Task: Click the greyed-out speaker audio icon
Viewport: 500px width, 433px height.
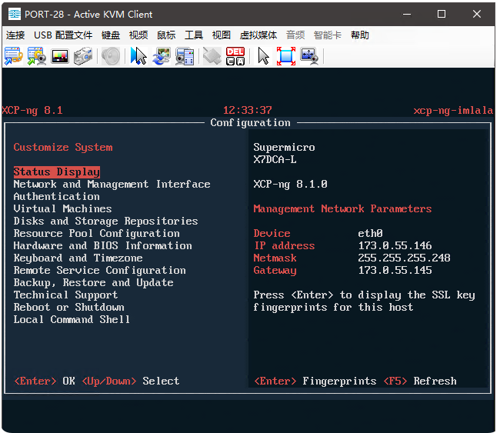Action: pyautogui.click(x=111, y=56)
